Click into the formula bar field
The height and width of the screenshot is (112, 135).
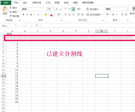88,26
